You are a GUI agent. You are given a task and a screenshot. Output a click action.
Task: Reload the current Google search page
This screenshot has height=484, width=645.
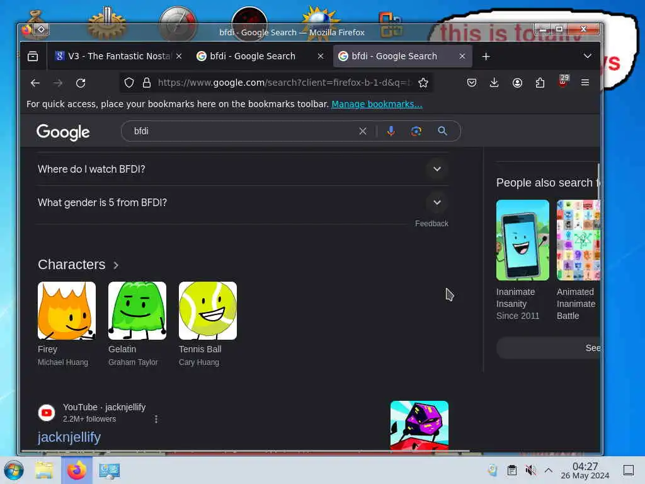81,83
